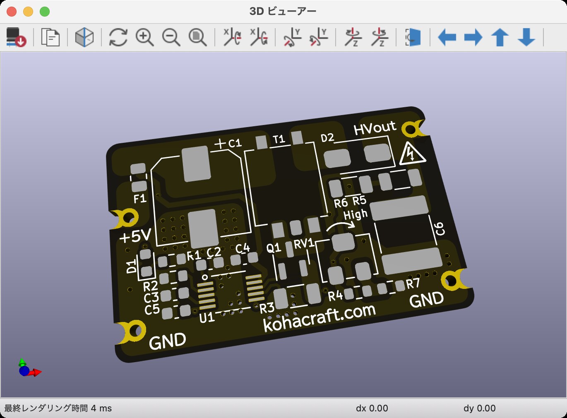Rotate X counterclockwise

pos(259,37)
